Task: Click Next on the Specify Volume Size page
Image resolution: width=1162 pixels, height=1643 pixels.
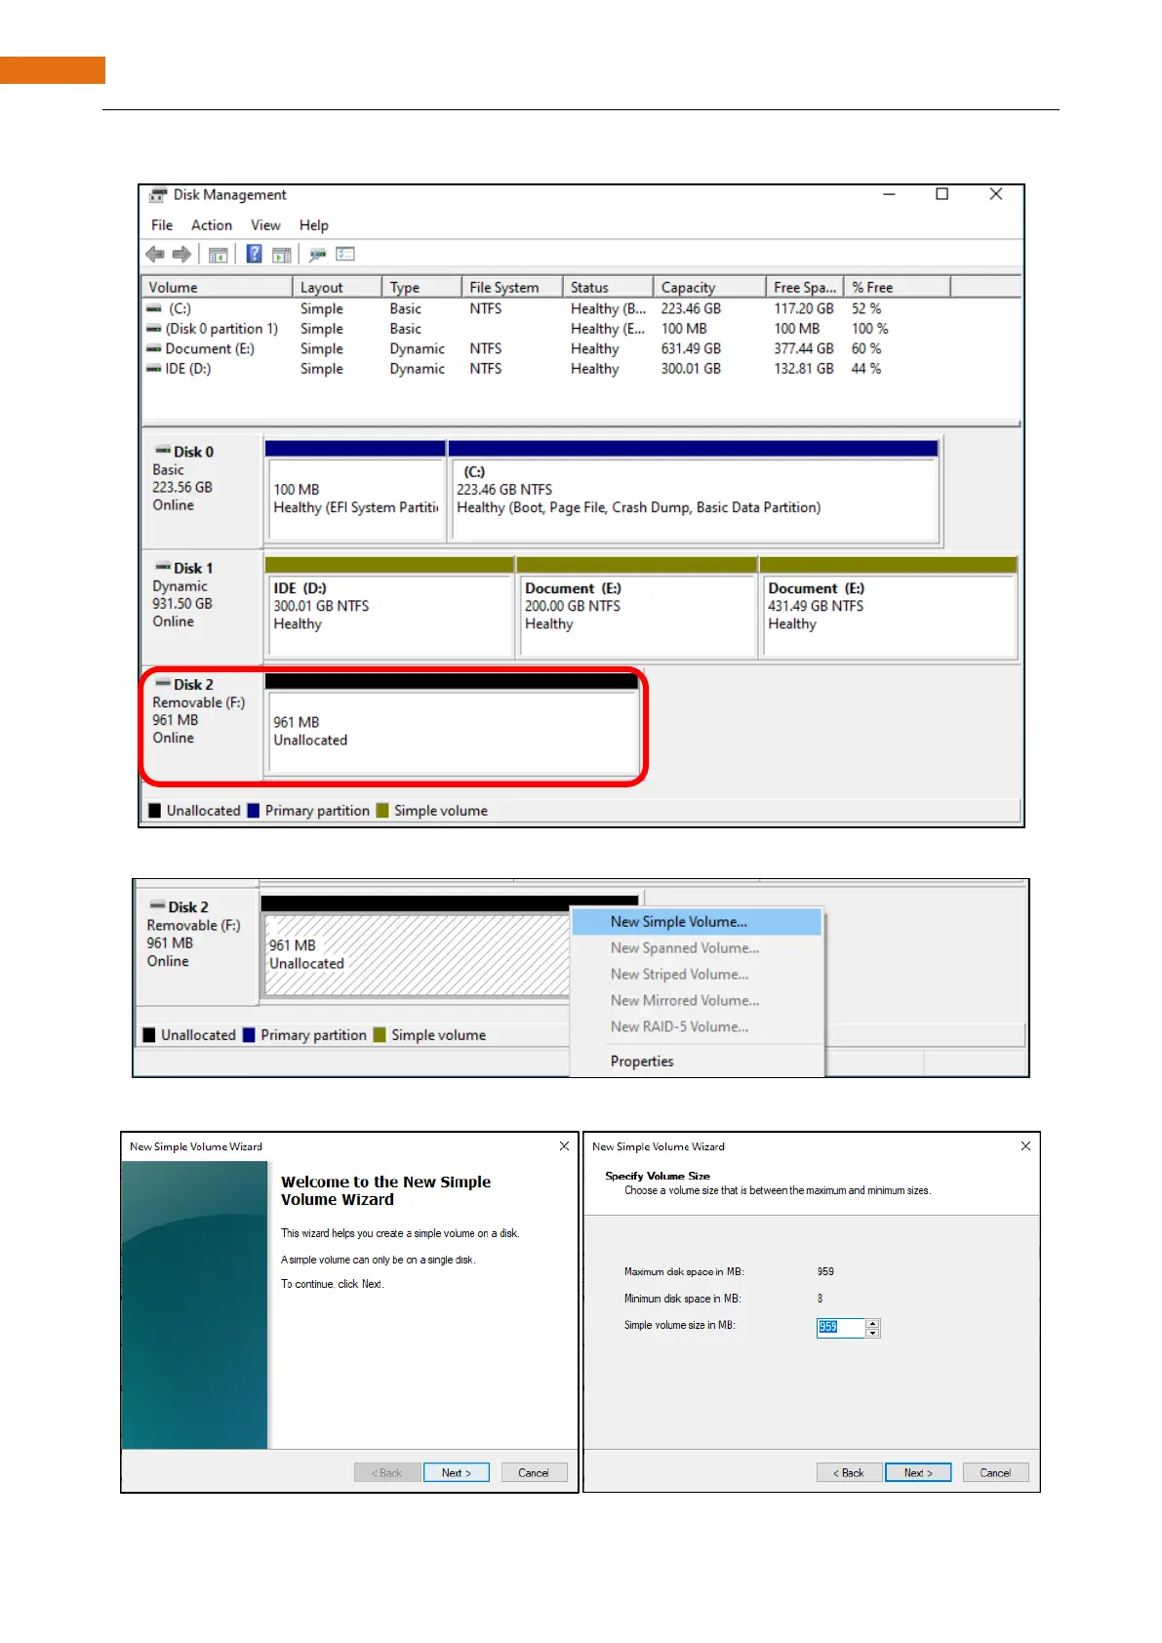Action: coord(918,1473)
